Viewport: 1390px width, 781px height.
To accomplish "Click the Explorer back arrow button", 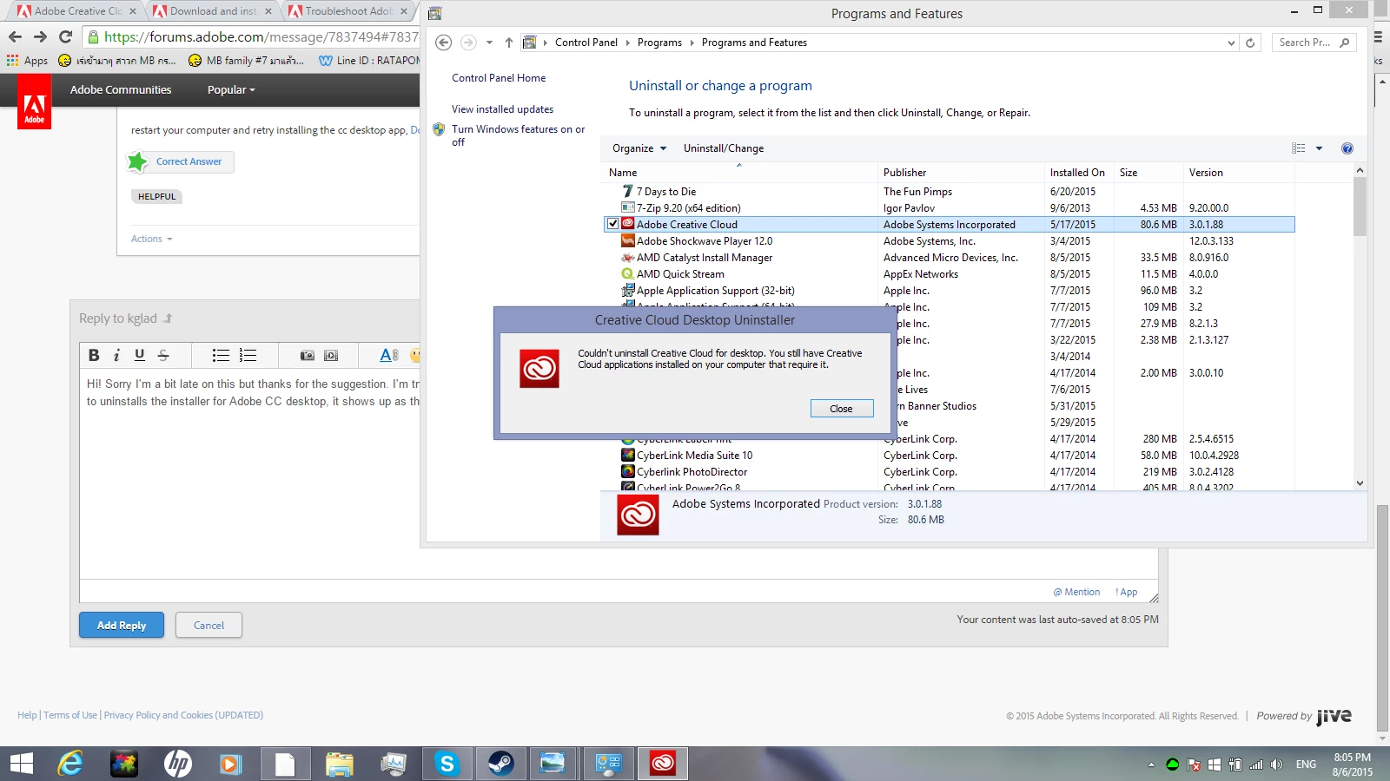I will [x=443, y=43].
